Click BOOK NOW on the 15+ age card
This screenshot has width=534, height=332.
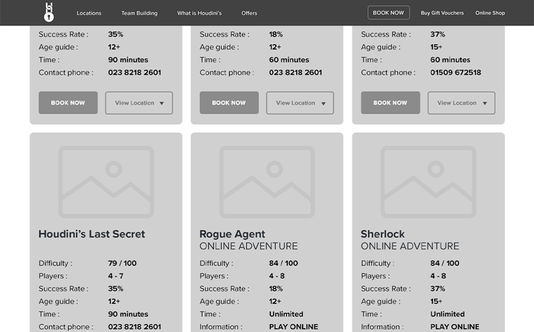coord(390,103)
